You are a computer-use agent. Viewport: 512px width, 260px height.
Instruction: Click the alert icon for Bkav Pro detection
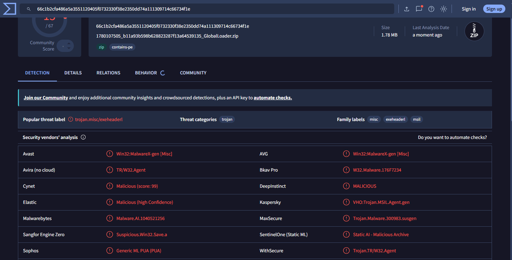(x=346, y=170)
